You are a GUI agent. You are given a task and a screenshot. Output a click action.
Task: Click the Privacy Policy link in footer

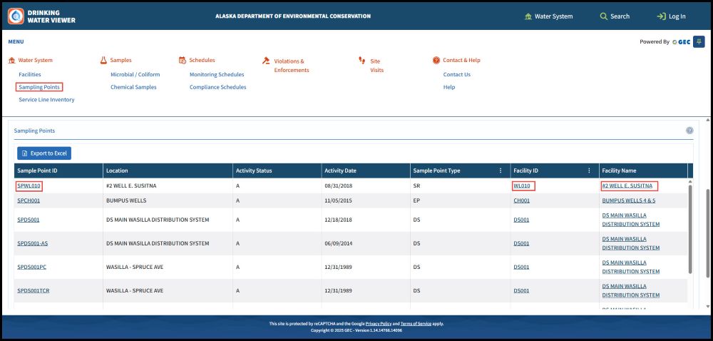coord(378,323)
